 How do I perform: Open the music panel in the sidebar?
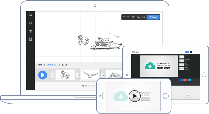tap(30, 23)
